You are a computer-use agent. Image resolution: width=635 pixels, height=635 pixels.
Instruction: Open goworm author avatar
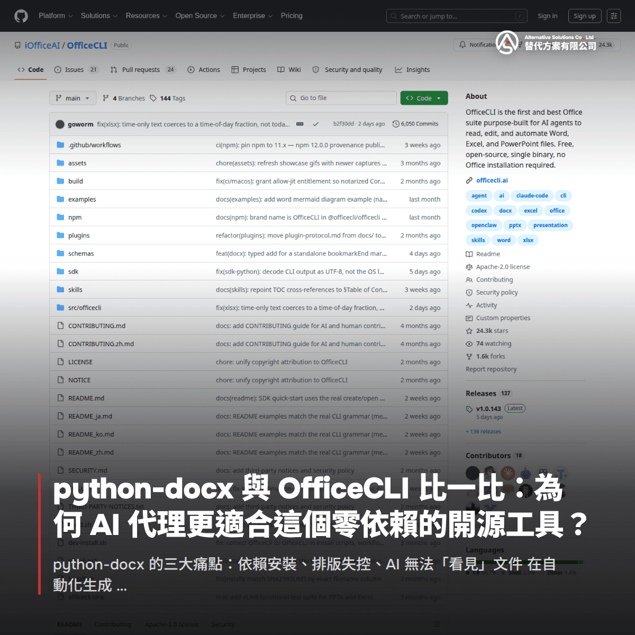[60, 124]
